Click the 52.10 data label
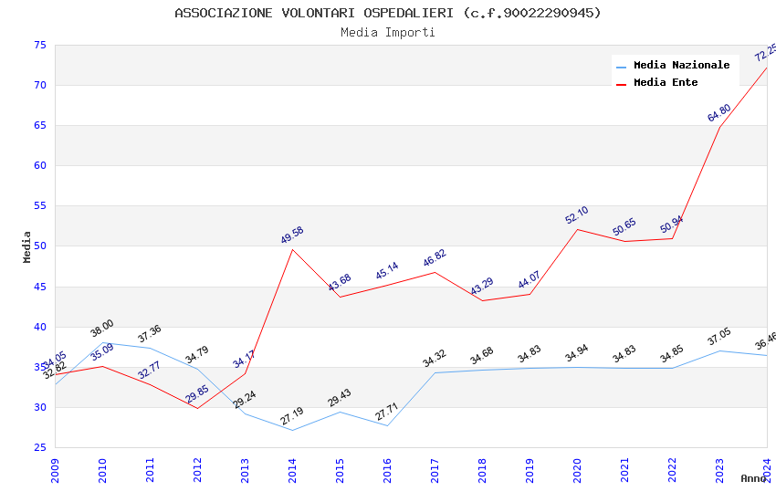This screenshot has height=502, width=776. pyautogui.click(x=577, y=214)
